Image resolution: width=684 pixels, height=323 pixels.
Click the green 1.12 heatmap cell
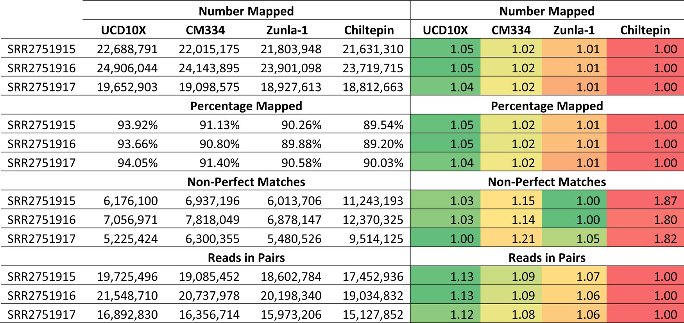pyautogui.click(x=446, y=314)
